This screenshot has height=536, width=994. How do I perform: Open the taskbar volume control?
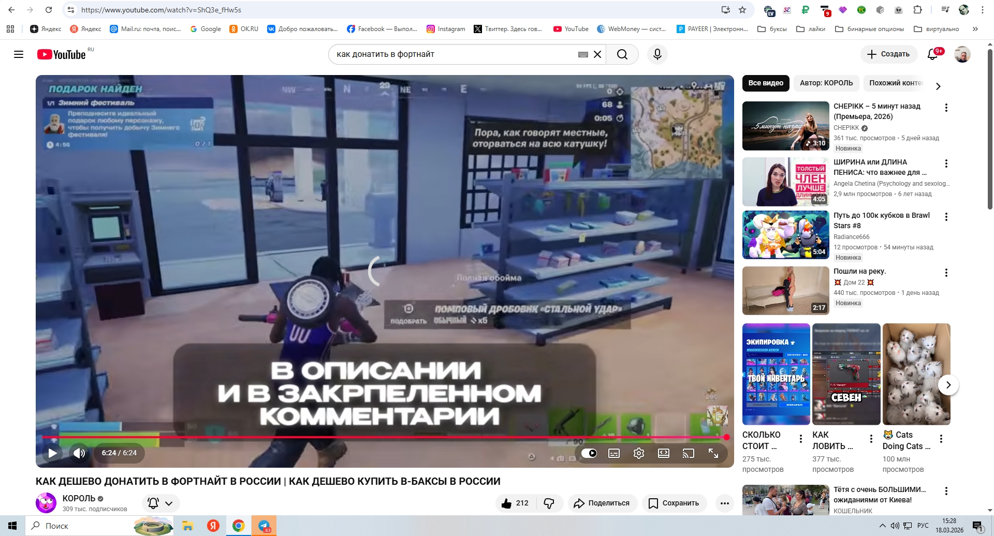pyautogui.click(x=895, y=526)
